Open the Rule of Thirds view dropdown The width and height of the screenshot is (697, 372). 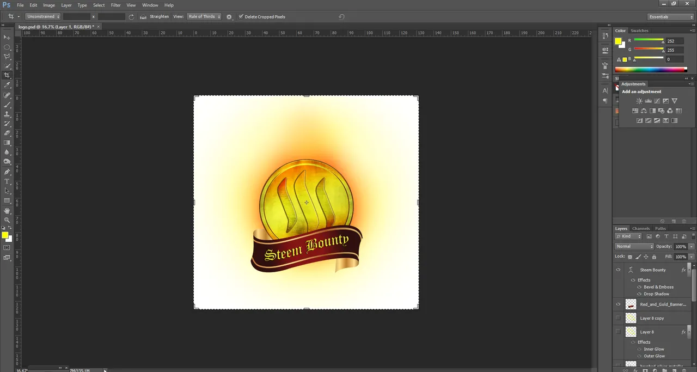204,17
